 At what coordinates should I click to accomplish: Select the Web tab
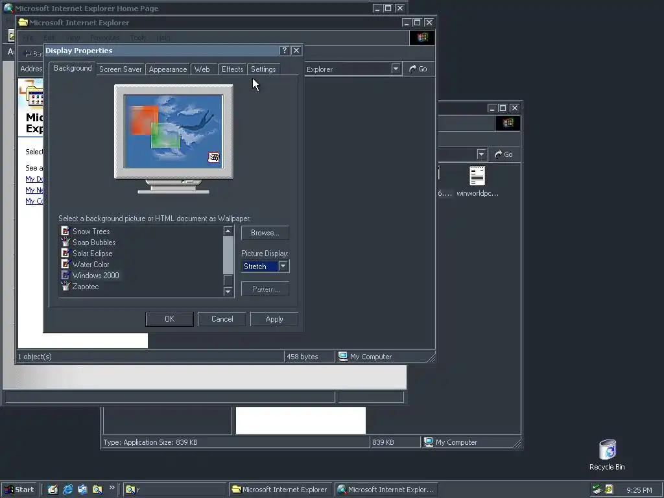(202, 69)
